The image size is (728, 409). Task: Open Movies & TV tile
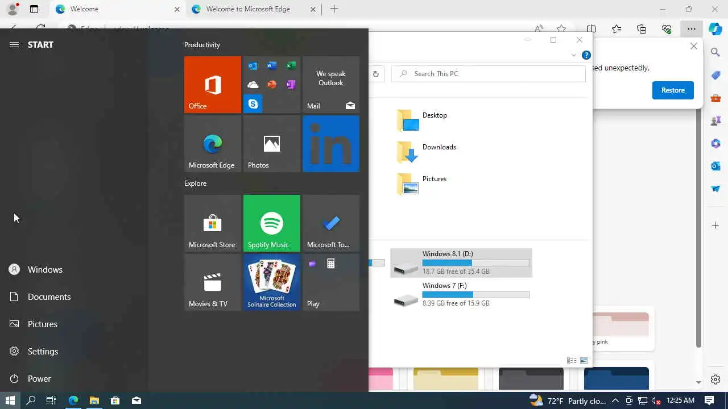[213, 282]
